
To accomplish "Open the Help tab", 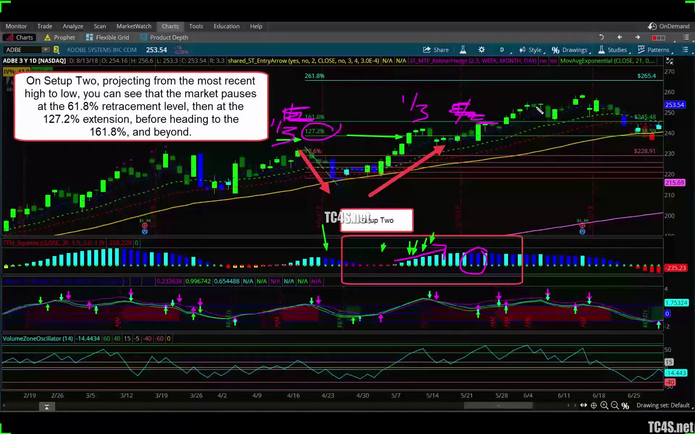I will [256, 26].
